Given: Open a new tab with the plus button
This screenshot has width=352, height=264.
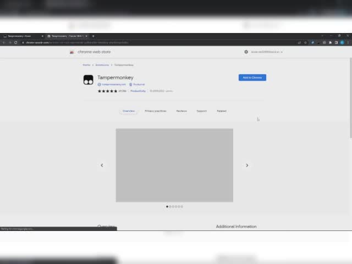Looking at the screenshot, I should click(x=93, y=36).
